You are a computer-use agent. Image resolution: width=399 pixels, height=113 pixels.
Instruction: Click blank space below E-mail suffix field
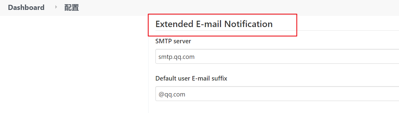pyautogui.click(x=274, y=107)
